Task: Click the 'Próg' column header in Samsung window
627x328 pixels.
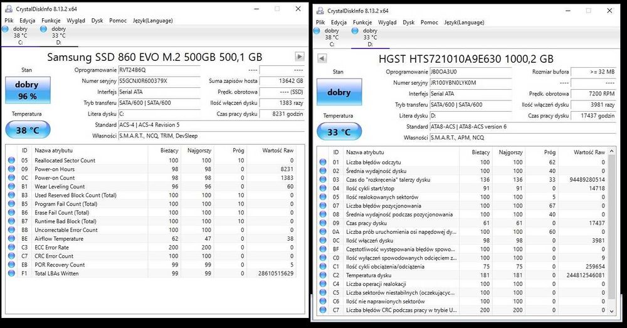Action: tap(230, 151)
